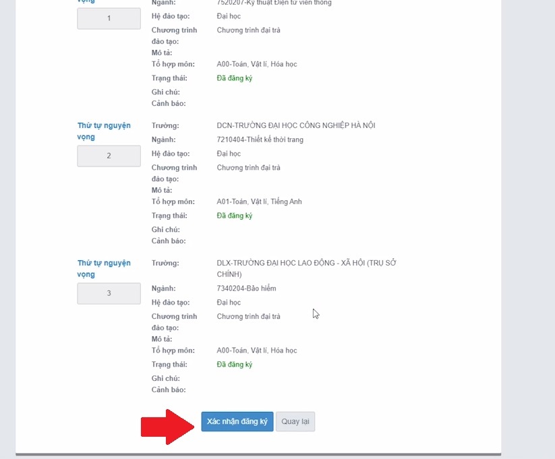Image resolution: width=555 pixels, height=459 pixels.
Task: Click the Ghi chú label of wish 2
Action: point(165,230)
